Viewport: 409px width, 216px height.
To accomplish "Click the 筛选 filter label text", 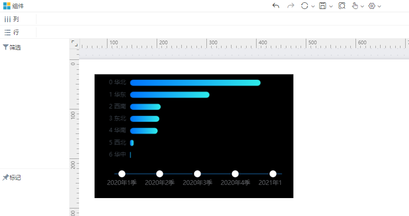I will pyautogui.click(x=15, y=47).
